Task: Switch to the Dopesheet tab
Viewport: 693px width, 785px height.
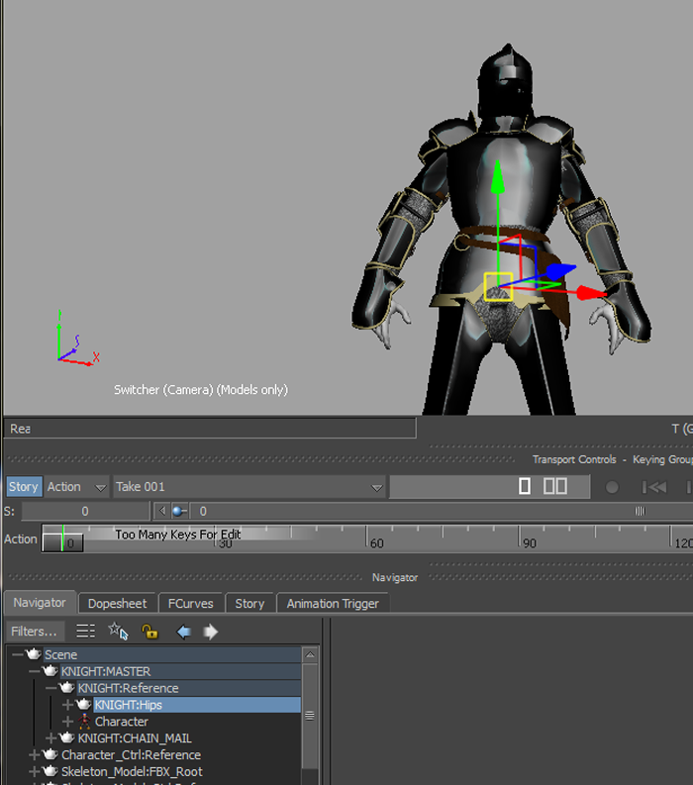Action: pos(117,603)
